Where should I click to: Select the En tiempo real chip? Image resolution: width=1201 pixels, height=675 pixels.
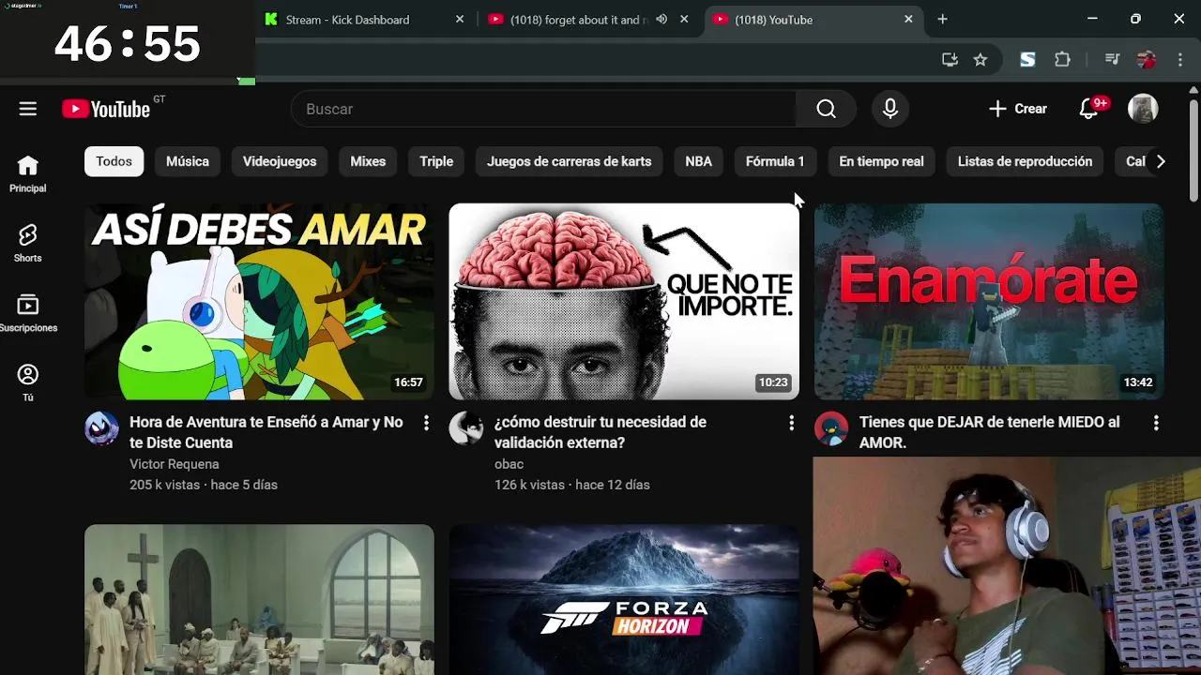pyautogui.click(x=881, y=161)
